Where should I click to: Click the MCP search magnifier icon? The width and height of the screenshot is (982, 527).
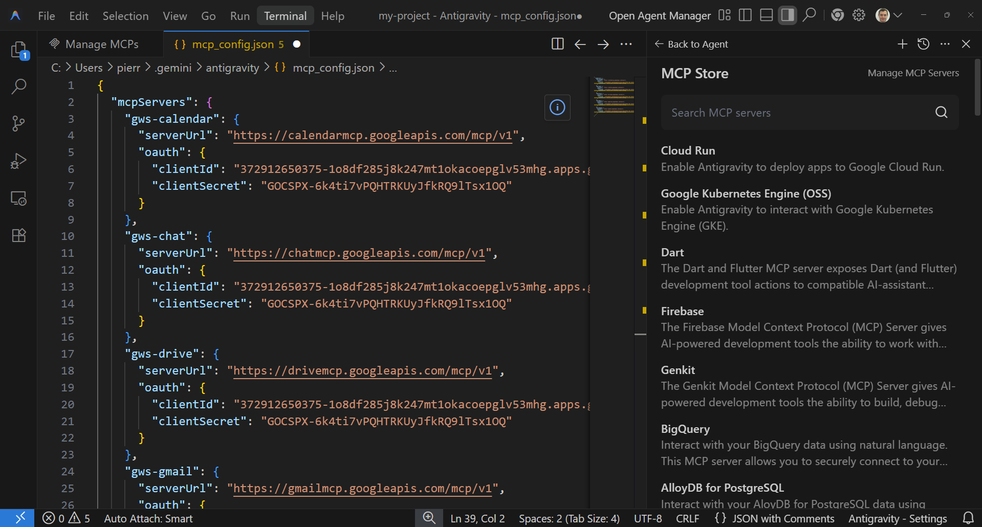942,112
